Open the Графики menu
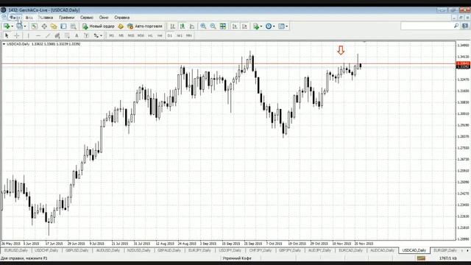This screenshot has height=265, width=471. [66, 18]
